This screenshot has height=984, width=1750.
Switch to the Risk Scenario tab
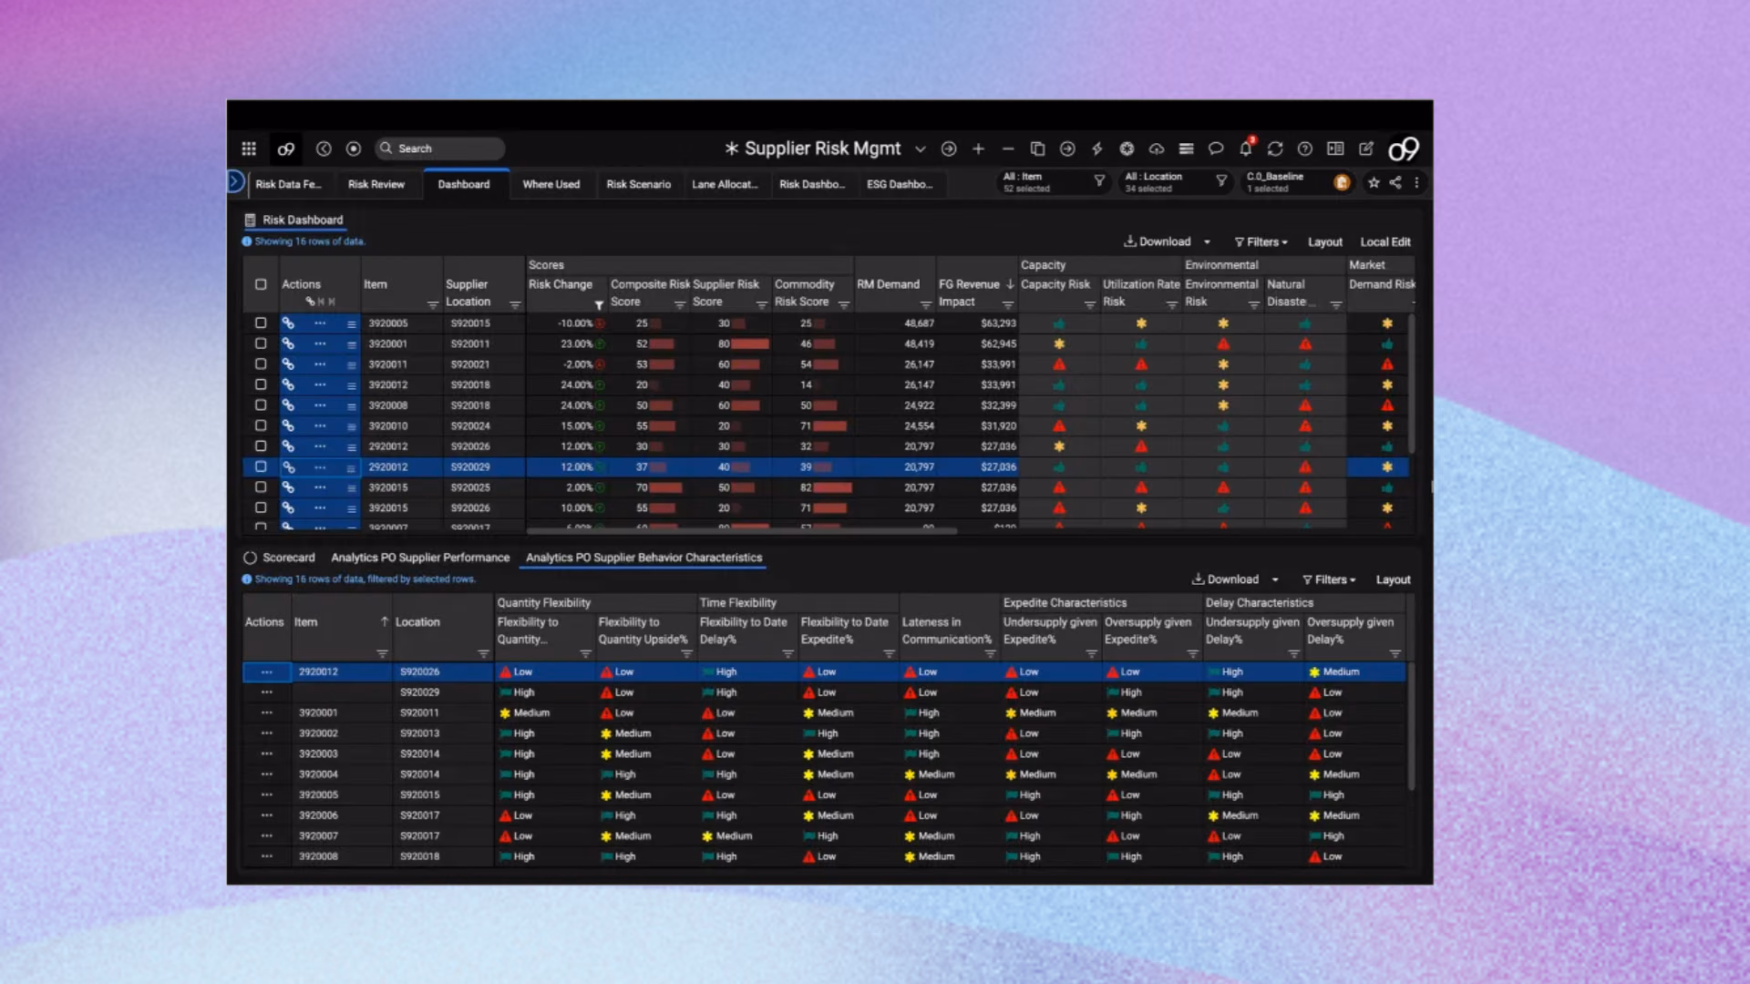click(x=638, y=184)
